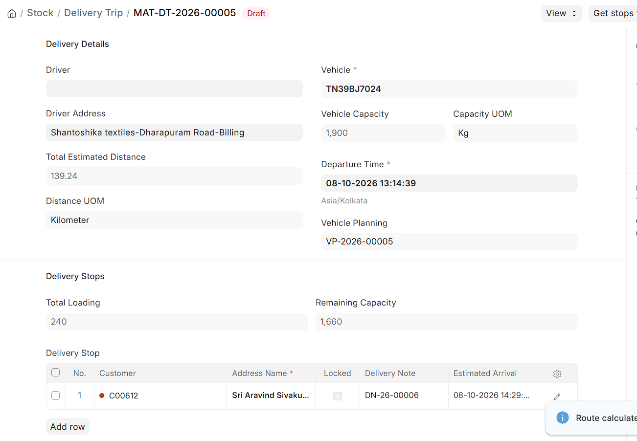Click Estimated Arrival cell 08-10-2026 14:29

(x=492, y=396)
